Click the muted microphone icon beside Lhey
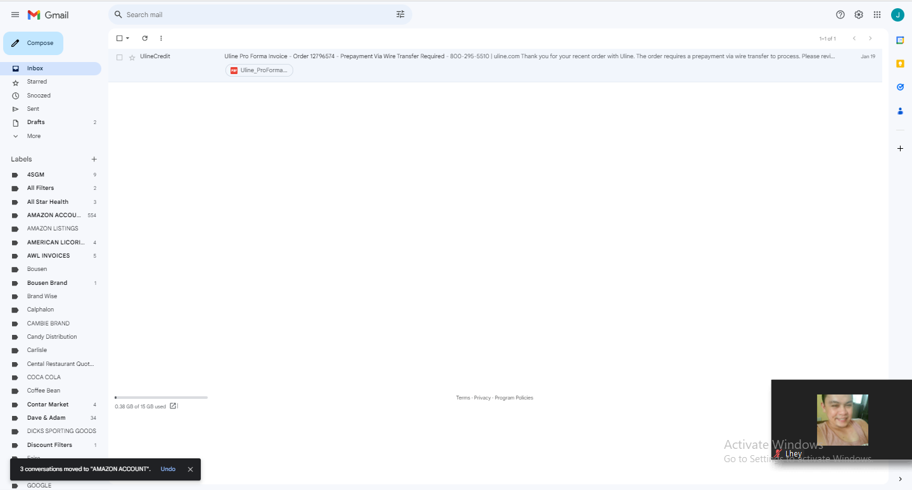This screenshot has width=912, height=490. [778, 453]
